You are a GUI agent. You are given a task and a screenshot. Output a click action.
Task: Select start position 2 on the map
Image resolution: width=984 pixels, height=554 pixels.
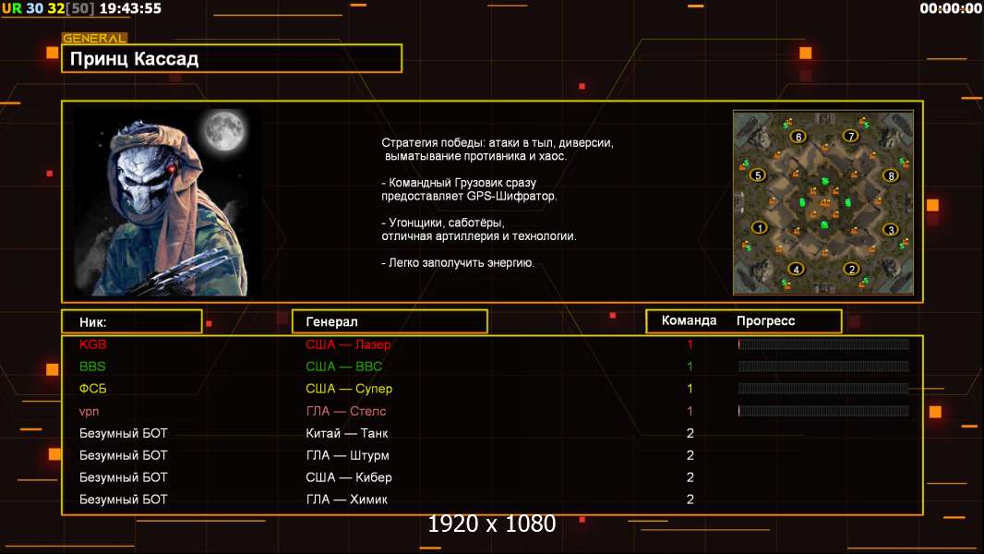[851, 269]
